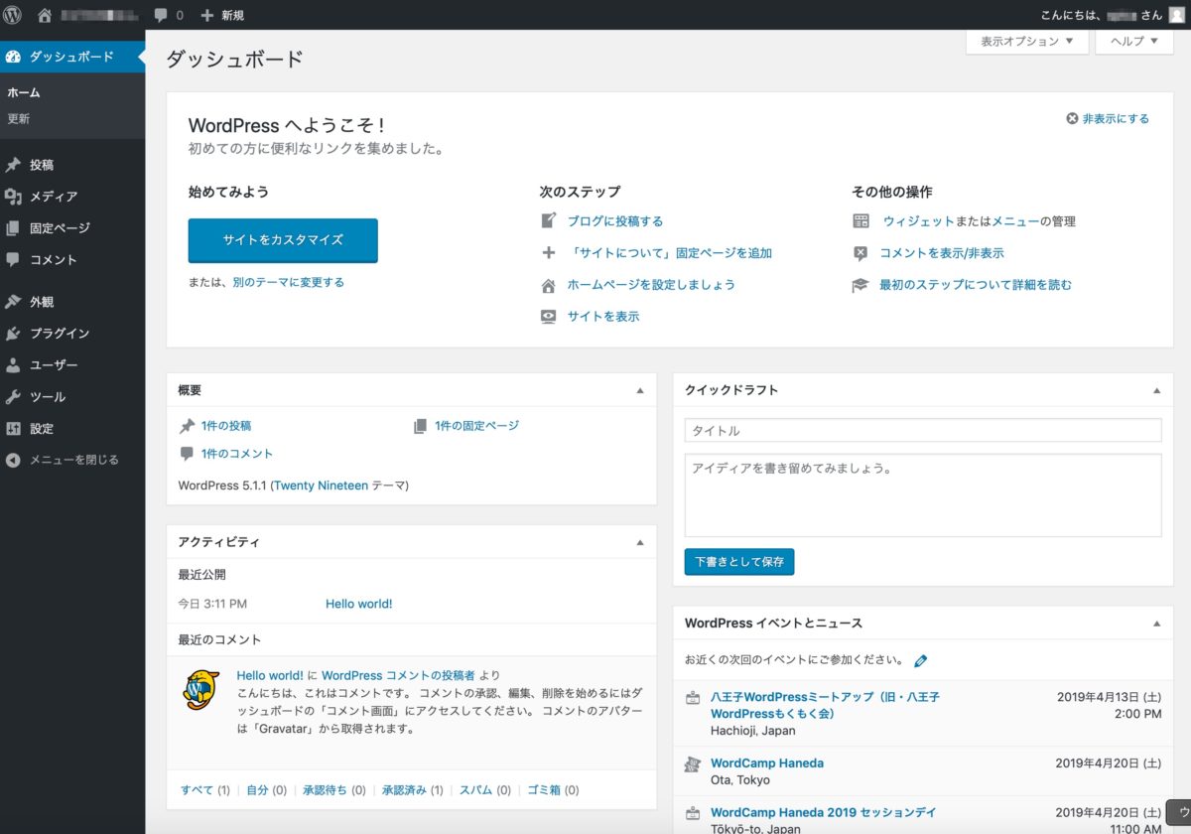Viewport: 1191px width, 834px height.
Task: Click the edit icon beside ブログに投稿する
Action: tap(549, 220)
